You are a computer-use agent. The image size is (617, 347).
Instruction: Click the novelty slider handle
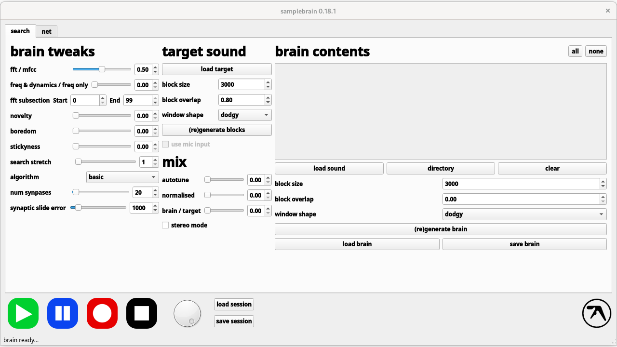click(x=76, y=116)
